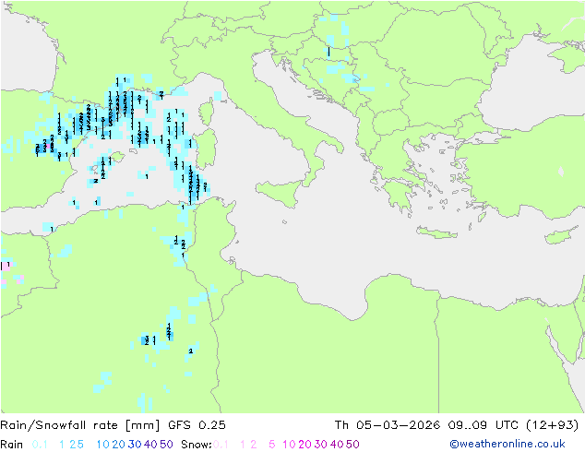Click the island of Sicily on the map

tap(281, 192)
